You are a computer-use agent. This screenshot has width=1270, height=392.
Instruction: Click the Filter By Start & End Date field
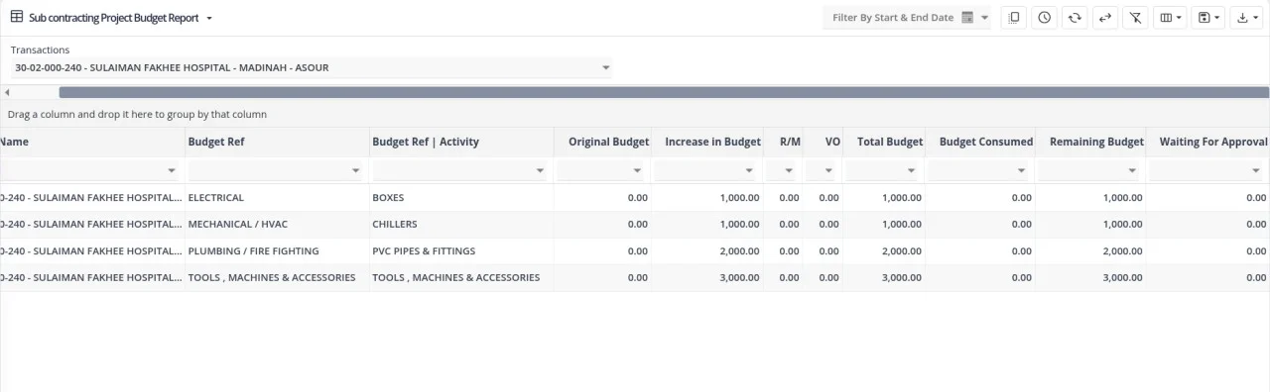point(907,18)
